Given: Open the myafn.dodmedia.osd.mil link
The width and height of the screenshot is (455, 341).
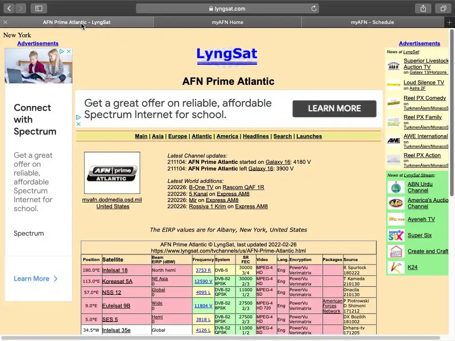Looking at the screenshot, I should [112, 200].
